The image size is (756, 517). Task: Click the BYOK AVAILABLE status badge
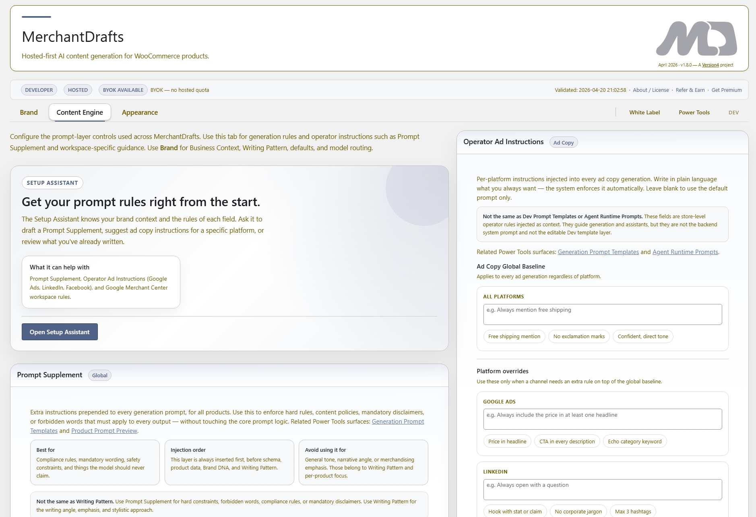coord(123,90)
